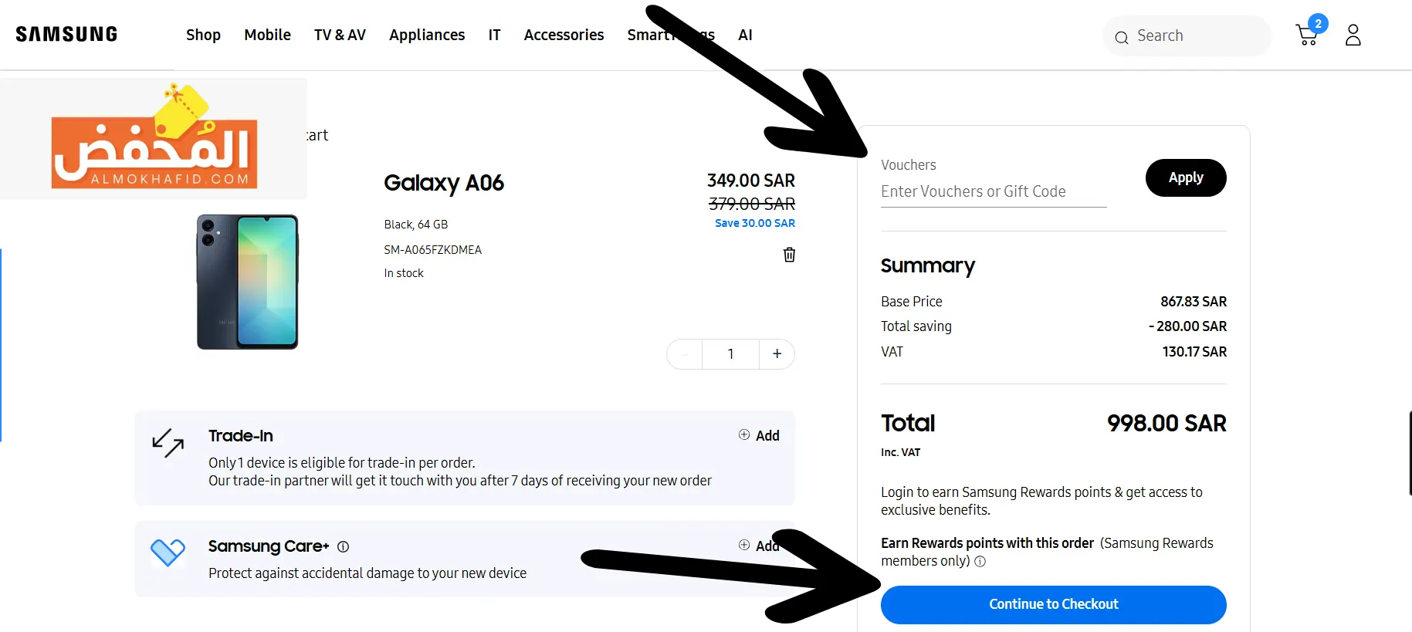Open the Mobile menu
The height and width of the screenshot is (632, 1412).
[x=267, y=35]
